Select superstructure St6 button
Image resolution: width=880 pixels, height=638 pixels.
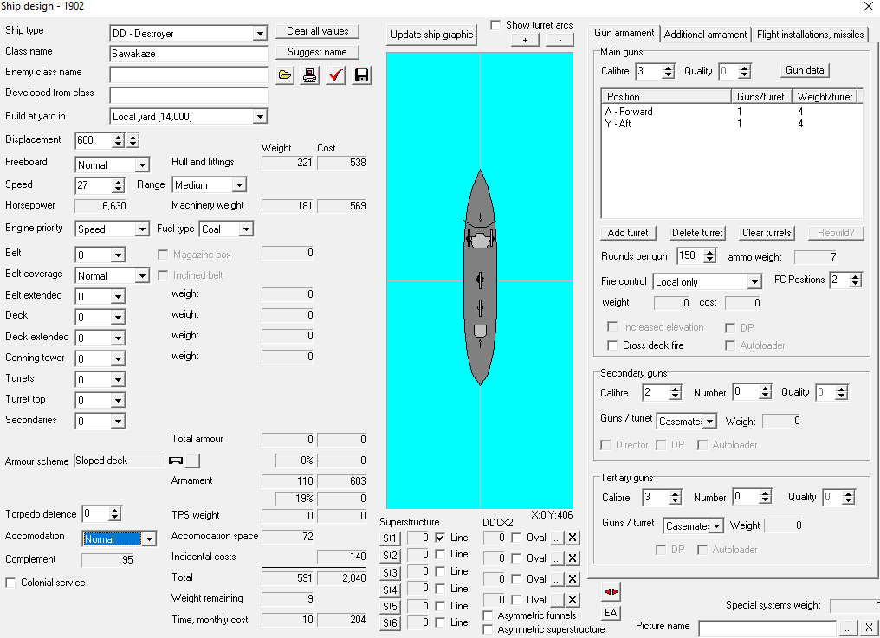click(x=390, y=622)
